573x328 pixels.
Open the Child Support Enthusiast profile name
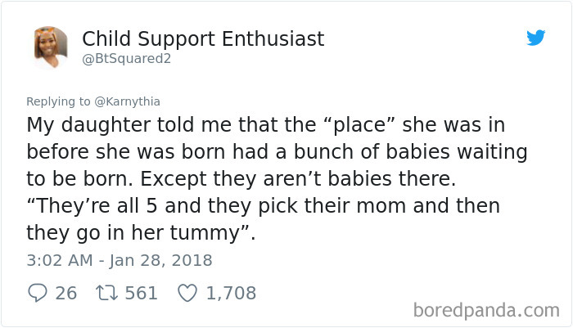tap(203, 38)
